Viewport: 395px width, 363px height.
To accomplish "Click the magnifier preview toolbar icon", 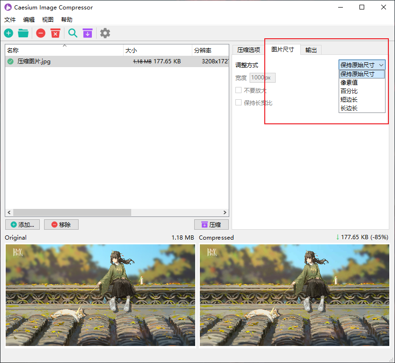I will coord(72,33).
